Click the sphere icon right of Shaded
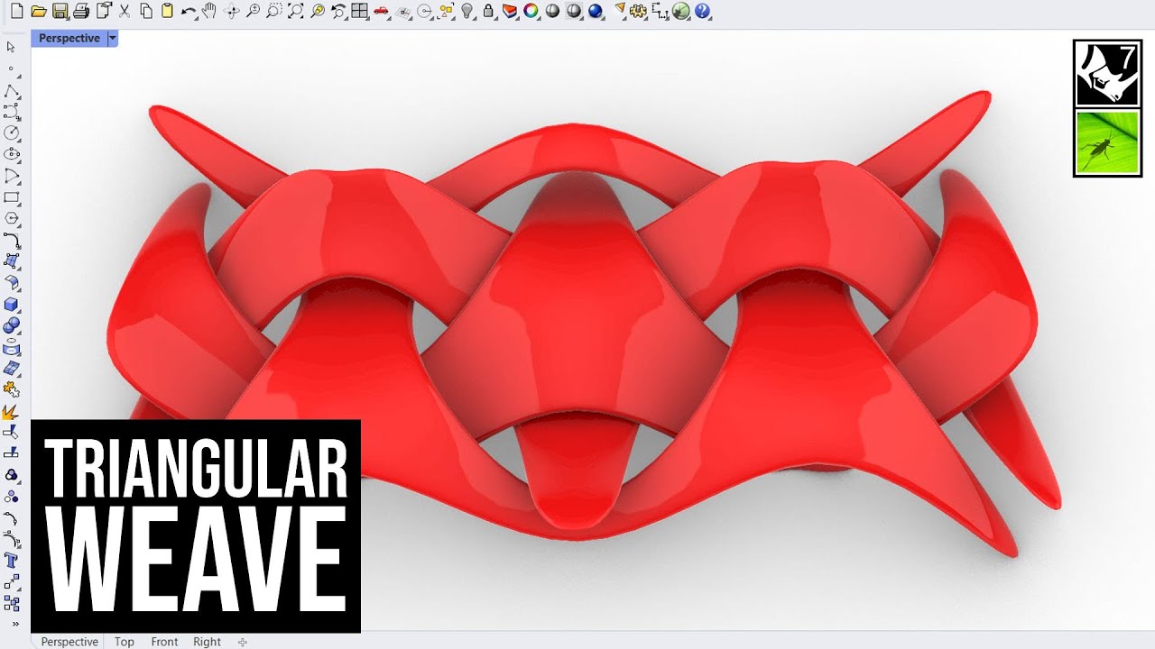The image size is (1155, 649). click(574, 11)
